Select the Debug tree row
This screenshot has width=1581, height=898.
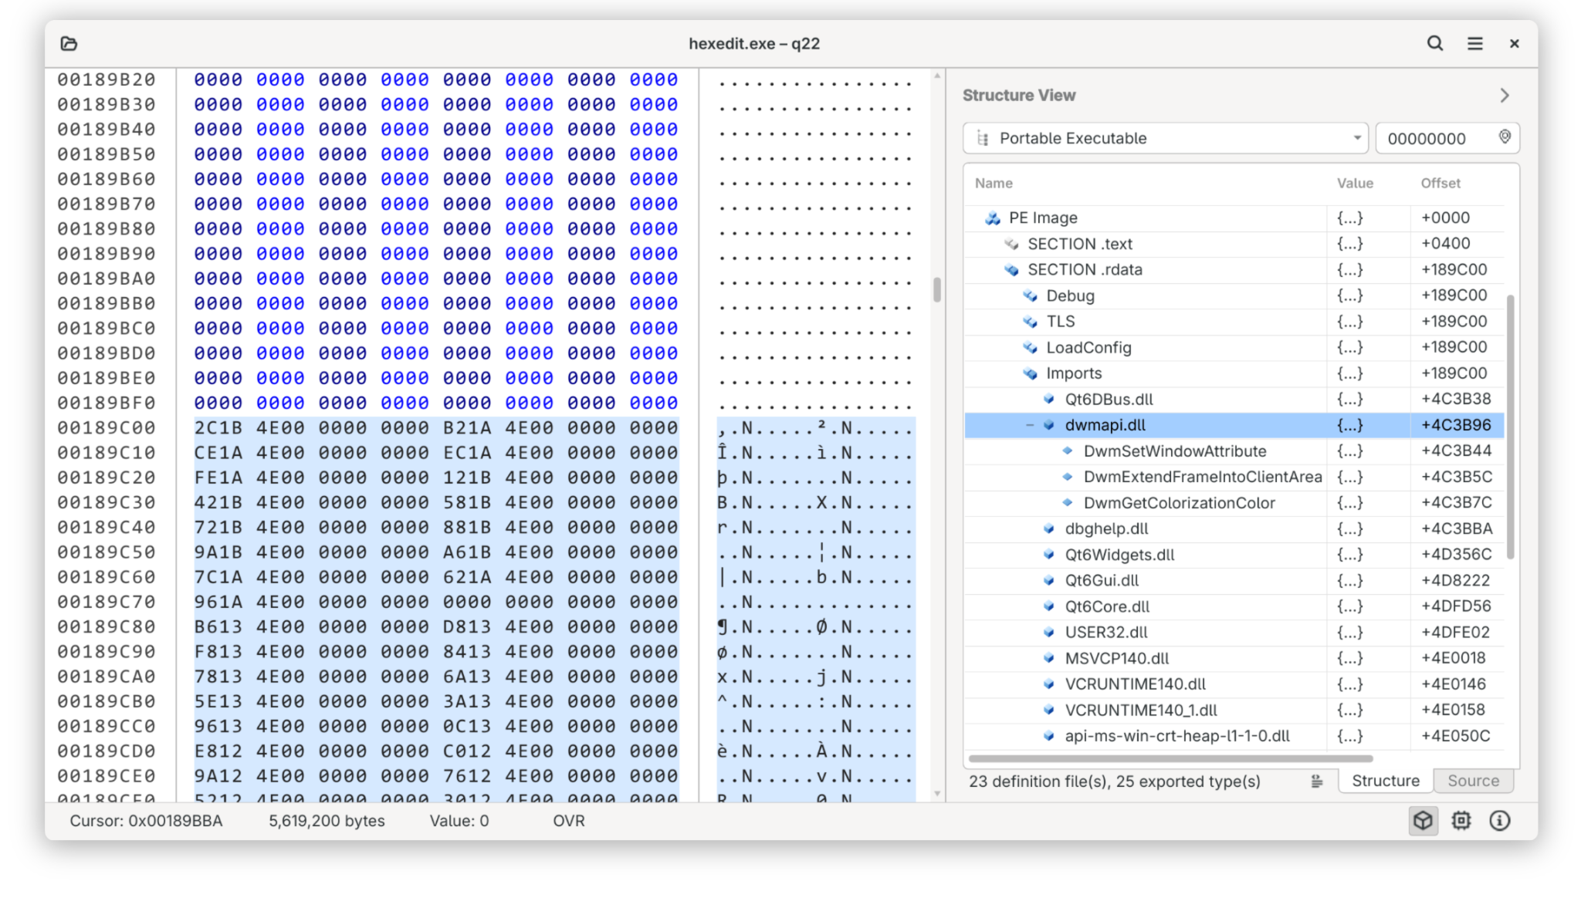click(x=1234, y=295)
